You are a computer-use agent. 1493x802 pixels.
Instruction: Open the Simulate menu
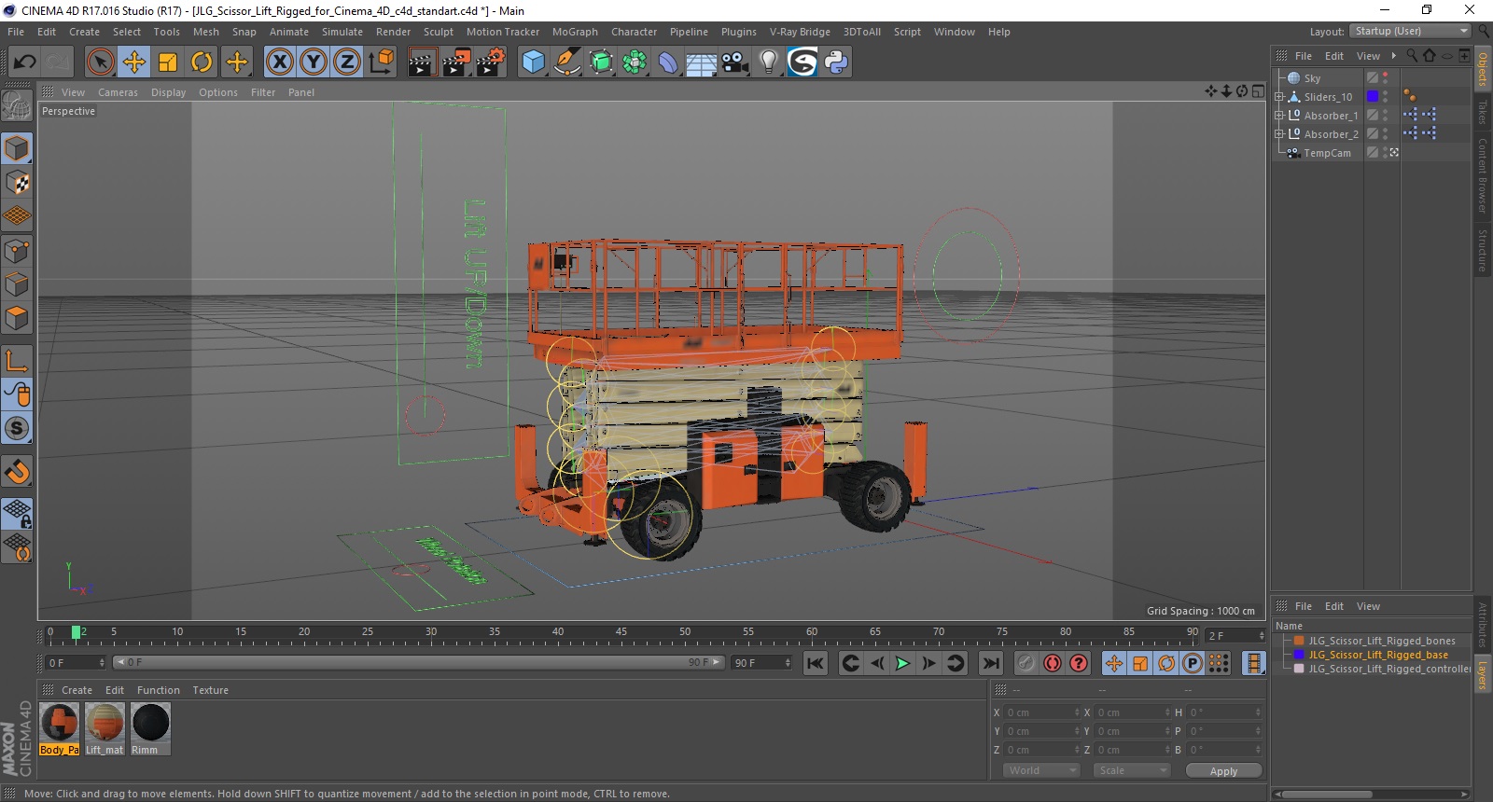point(342,32)
